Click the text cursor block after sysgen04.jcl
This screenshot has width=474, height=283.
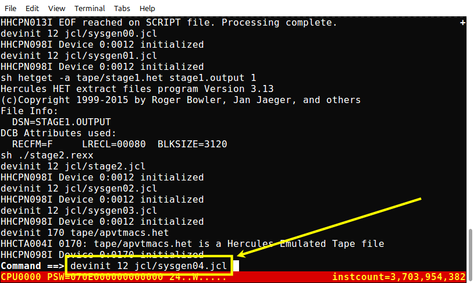236,266
